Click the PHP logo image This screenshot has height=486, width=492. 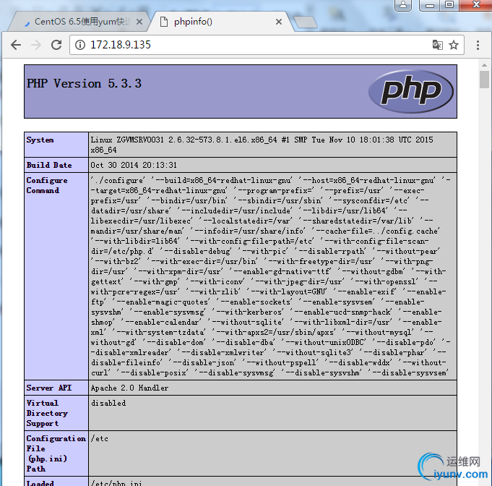411,91
